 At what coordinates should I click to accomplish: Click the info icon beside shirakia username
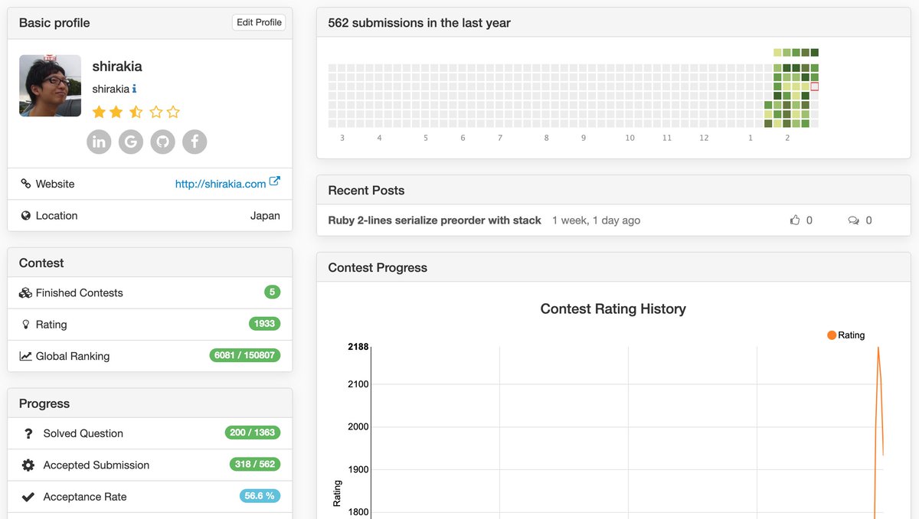[135, 89]
